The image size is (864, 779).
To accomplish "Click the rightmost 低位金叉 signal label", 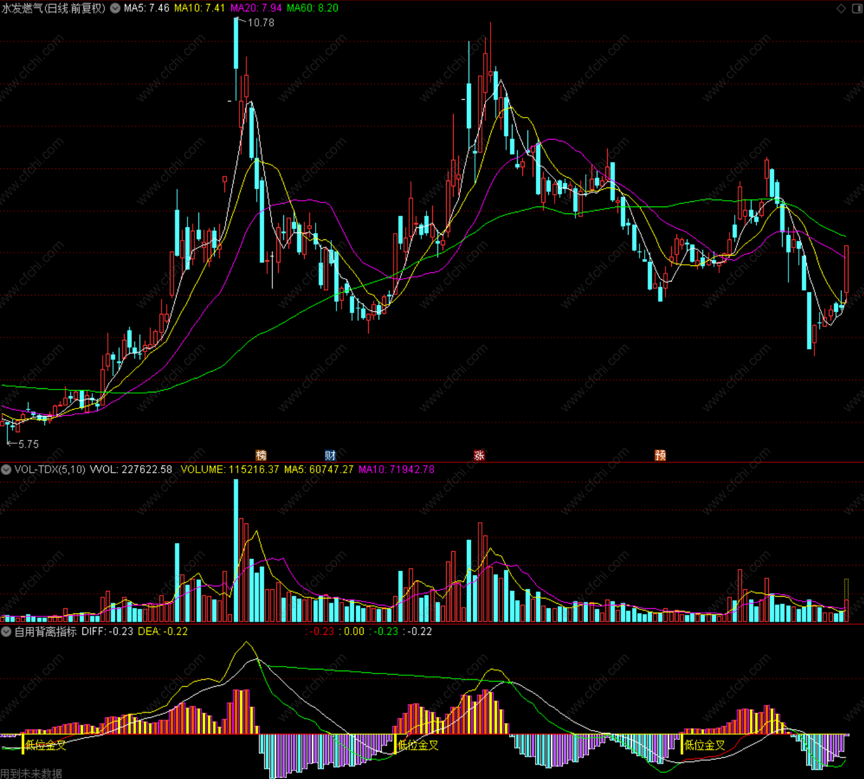I will [705, 746].
